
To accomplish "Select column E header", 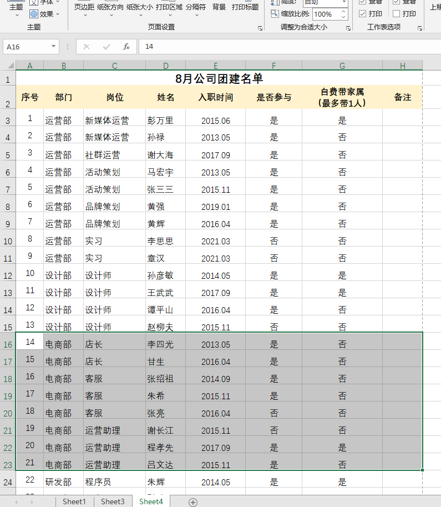I will (x=215, y=66).
